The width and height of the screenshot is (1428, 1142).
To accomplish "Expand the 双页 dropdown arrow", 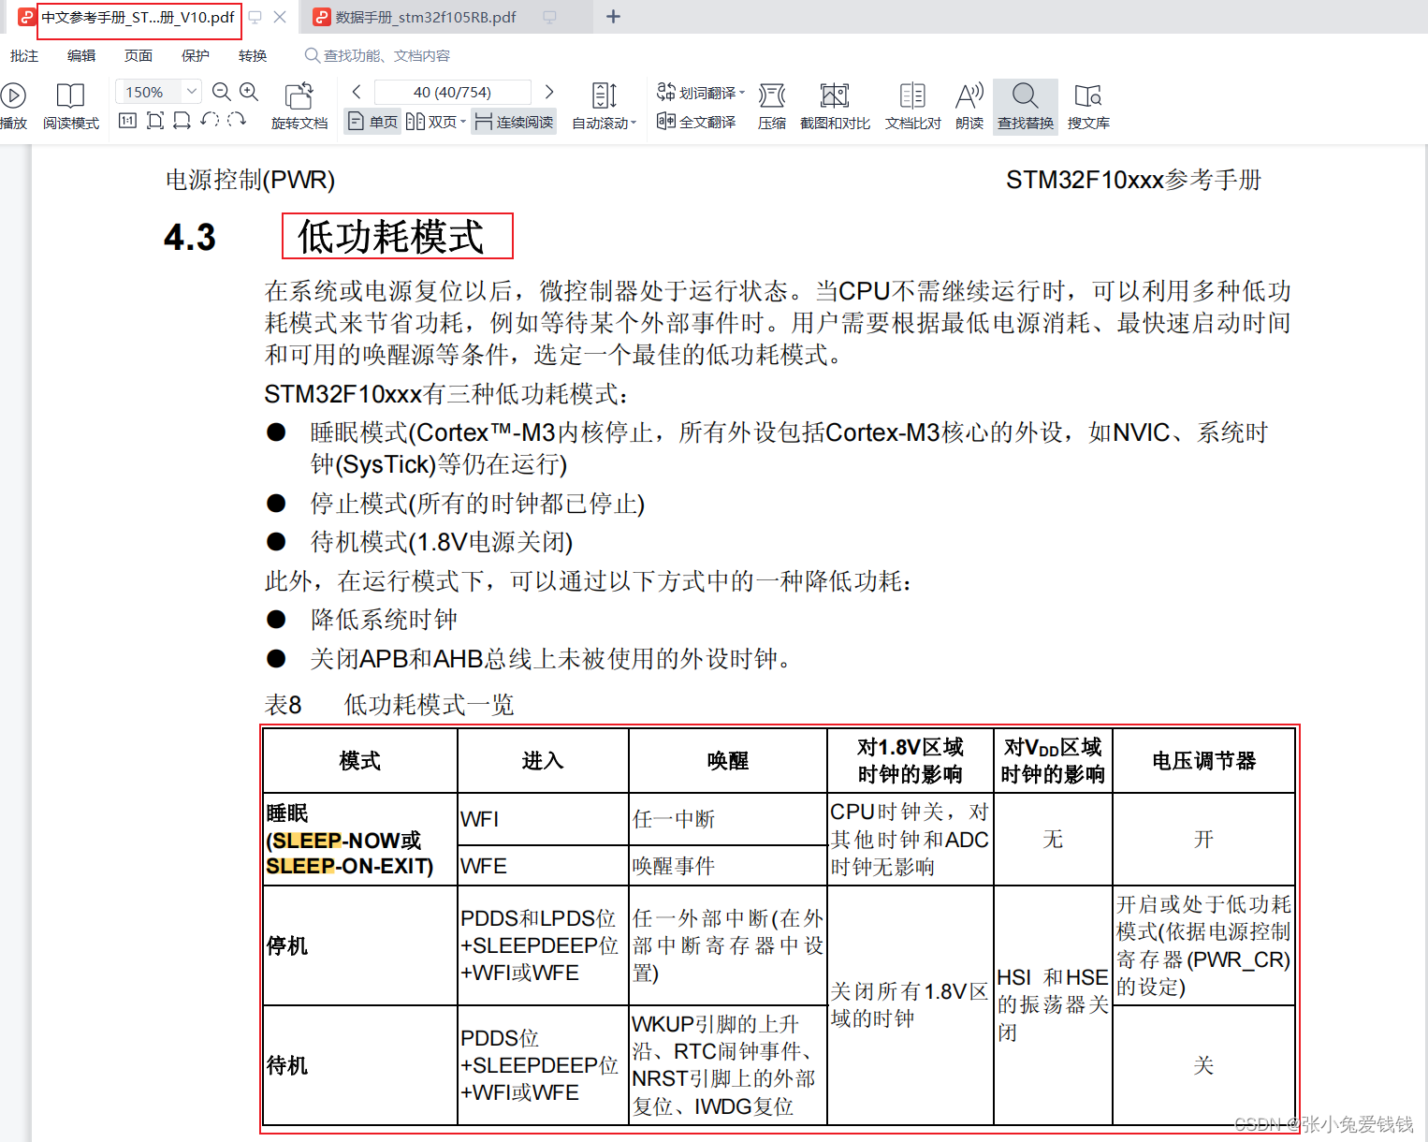I will point(463,122).
